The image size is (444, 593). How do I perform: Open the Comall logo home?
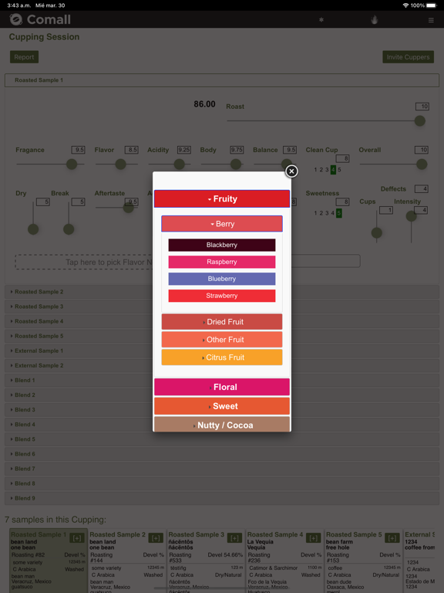click(x=40, y=19)
